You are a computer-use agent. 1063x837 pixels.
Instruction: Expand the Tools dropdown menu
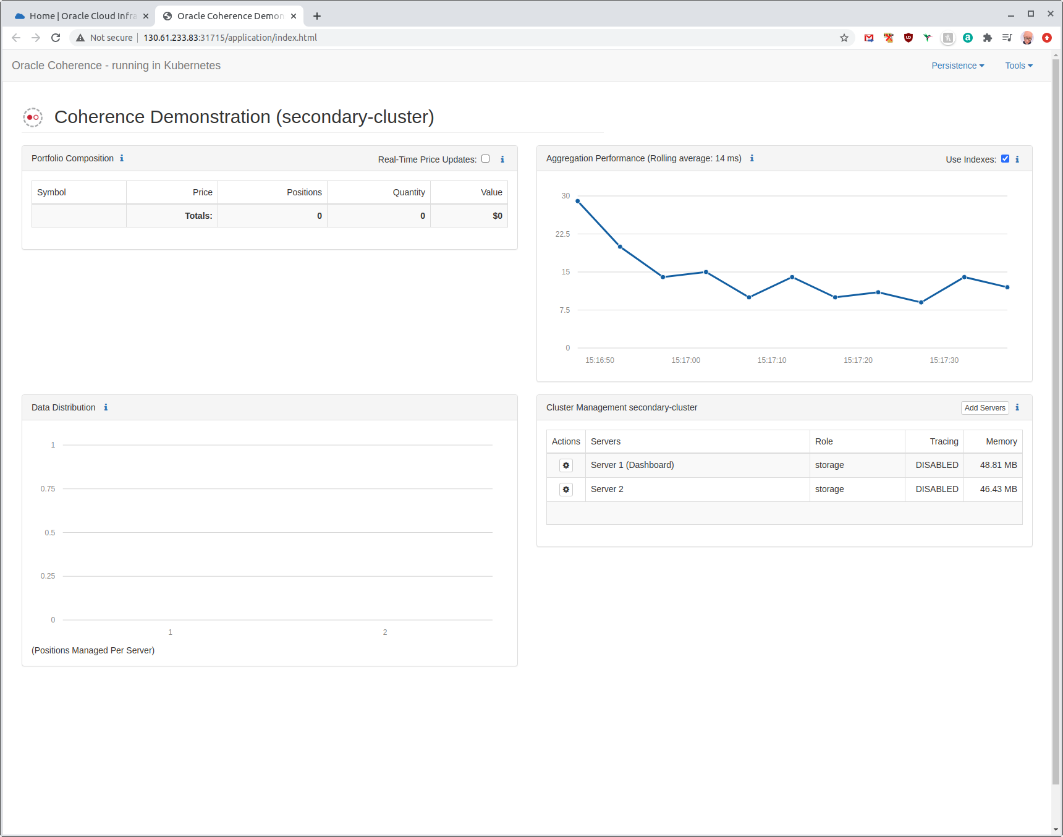(1019, 66)
